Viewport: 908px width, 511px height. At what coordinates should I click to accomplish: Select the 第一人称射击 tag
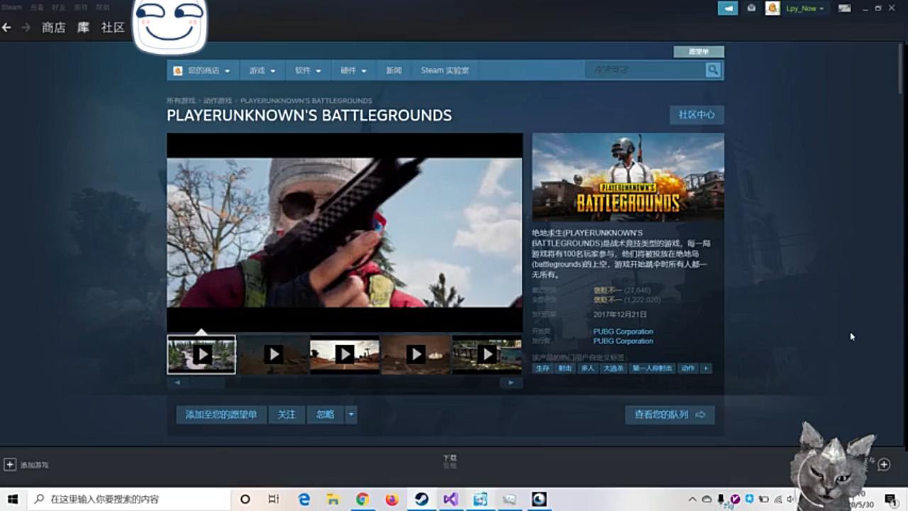click(653, 368)
